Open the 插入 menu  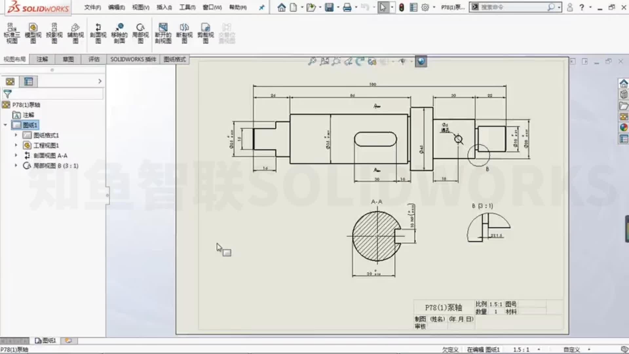[163, 7]
